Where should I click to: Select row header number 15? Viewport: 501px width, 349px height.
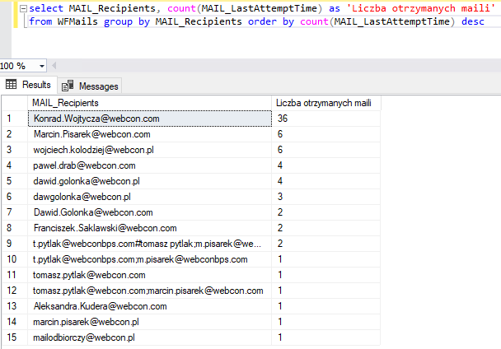point(15,337)
